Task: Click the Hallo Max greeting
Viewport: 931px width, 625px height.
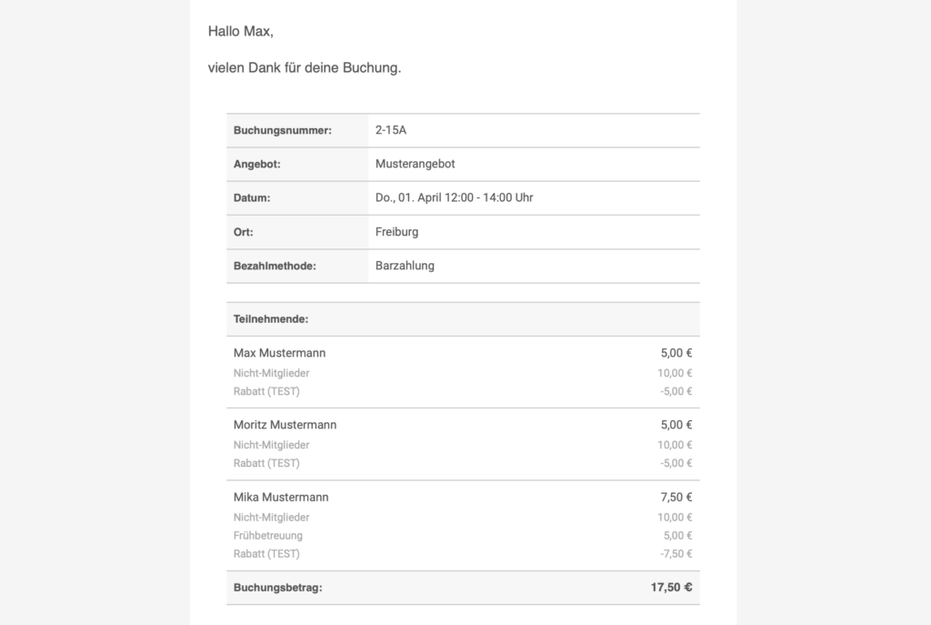Action: tap(240, 32)
